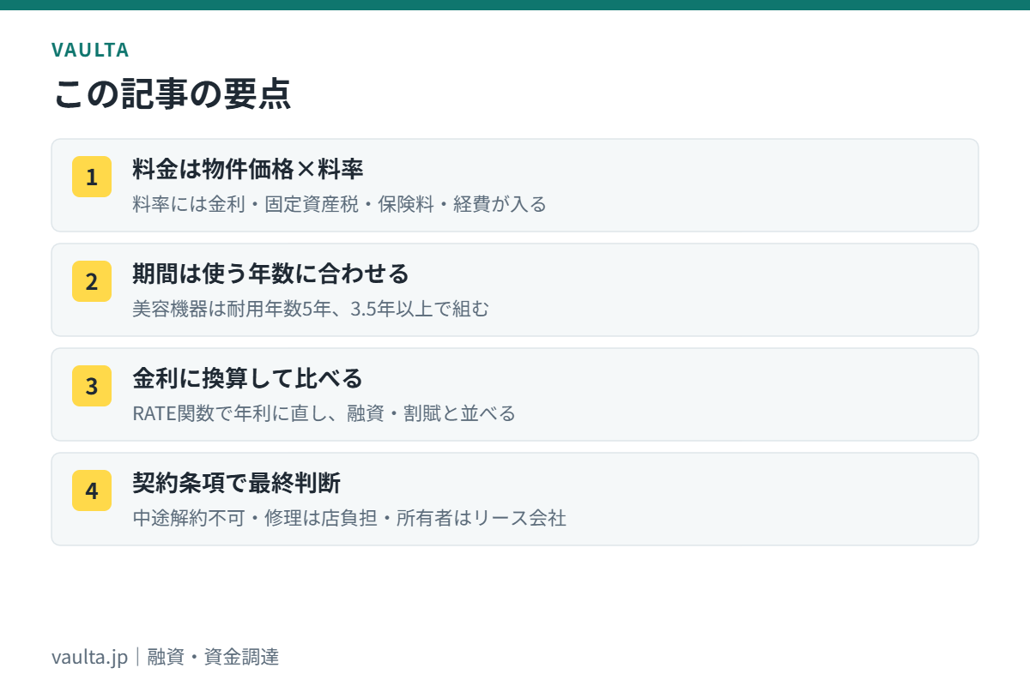Click the VAULTA brand label

point(90,50)
